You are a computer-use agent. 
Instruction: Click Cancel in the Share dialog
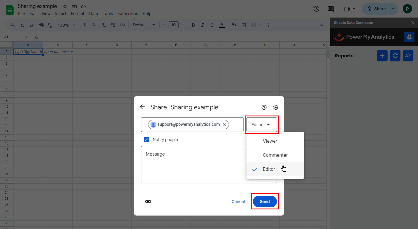238,202
